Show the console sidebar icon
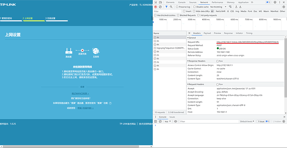287x148 pixels. point(155,121)
